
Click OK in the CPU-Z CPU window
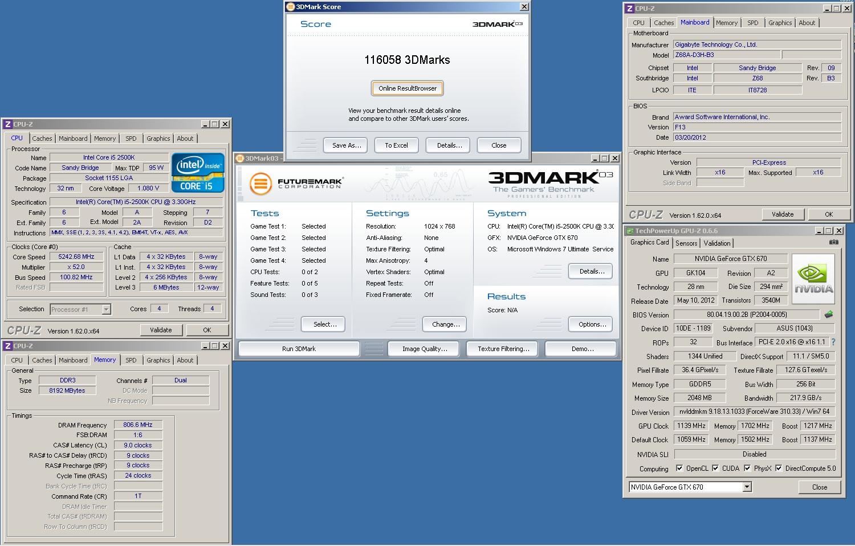207,330
